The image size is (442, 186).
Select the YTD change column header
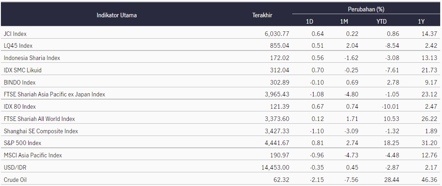pos(381,21)
